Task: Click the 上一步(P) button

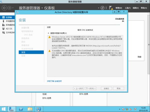Action: coord(78,88)
